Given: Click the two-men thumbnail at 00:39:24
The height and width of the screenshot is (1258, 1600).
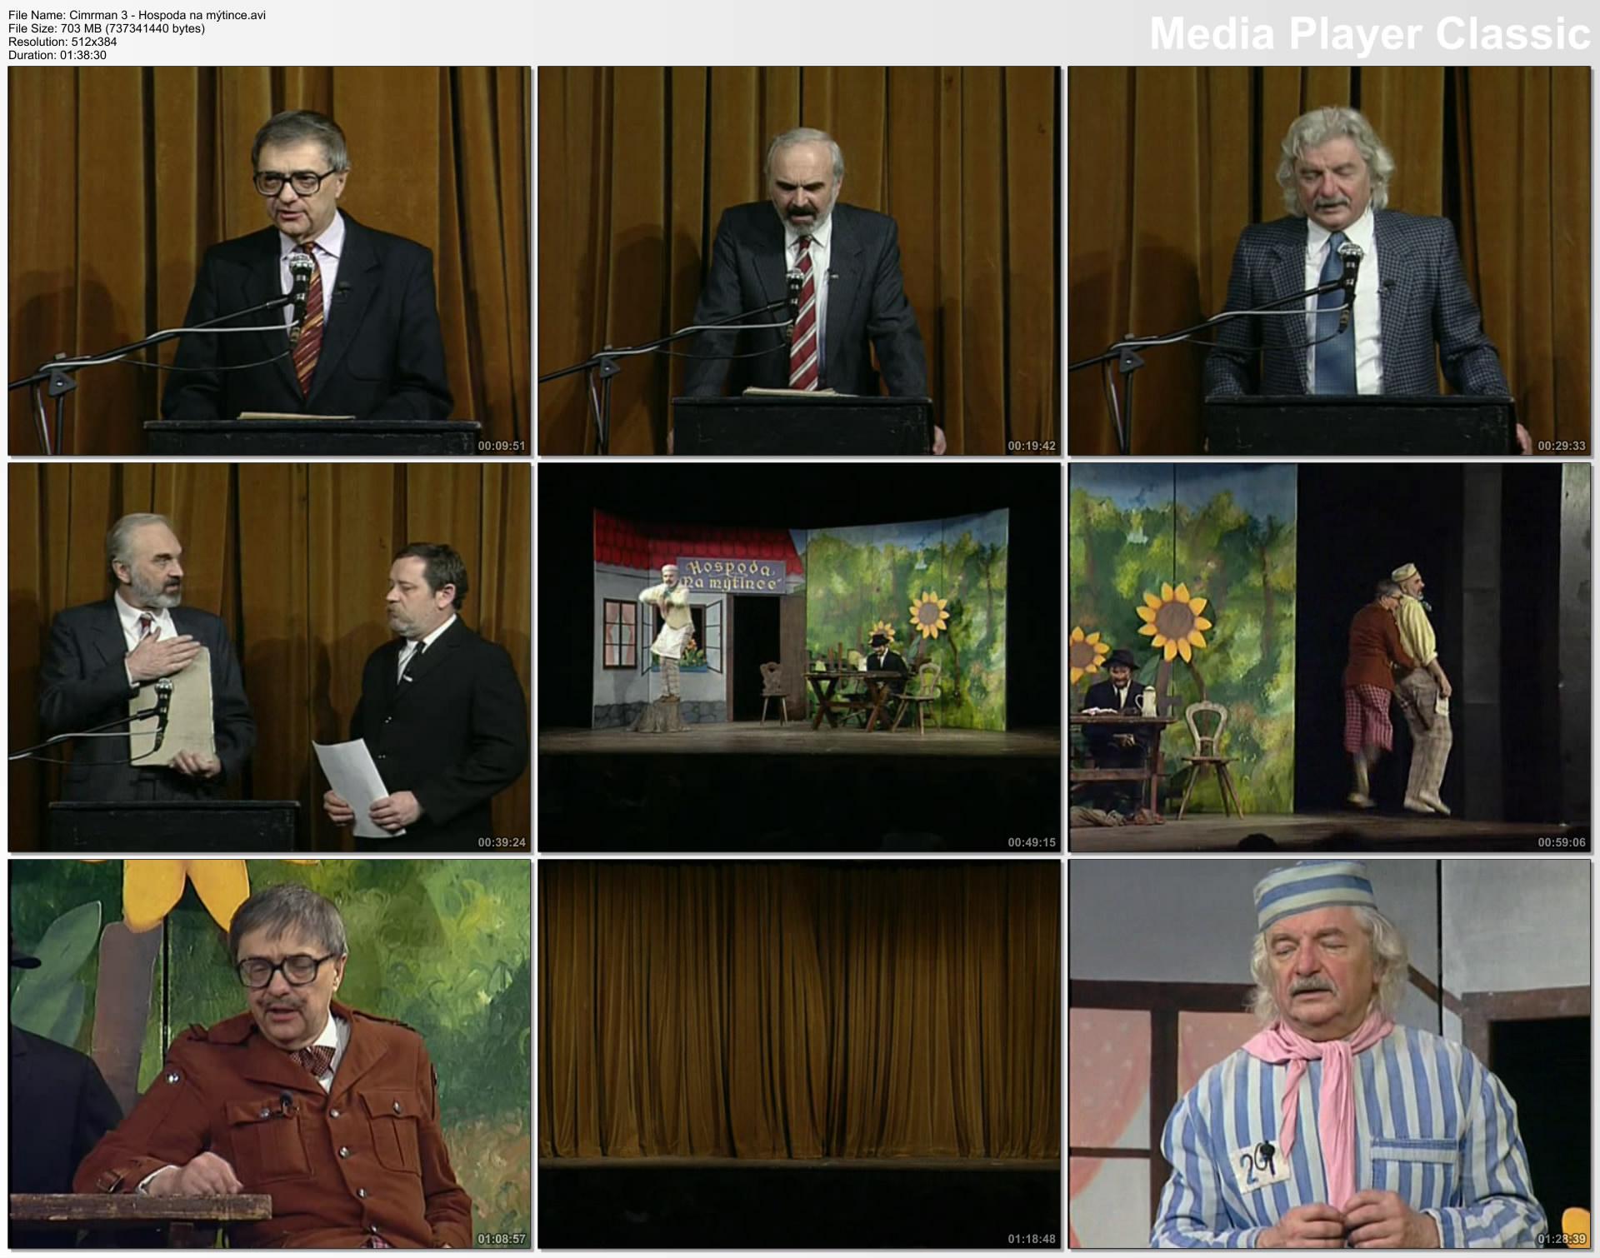Looking at the screenshot, I should (269, 656).
